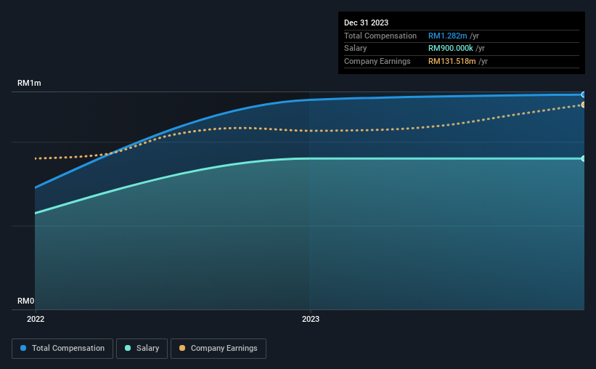Viewport: 596px width, 369px height.
Task: Toggle the Total Compensation legend button
Action: [x=62, y=349]
